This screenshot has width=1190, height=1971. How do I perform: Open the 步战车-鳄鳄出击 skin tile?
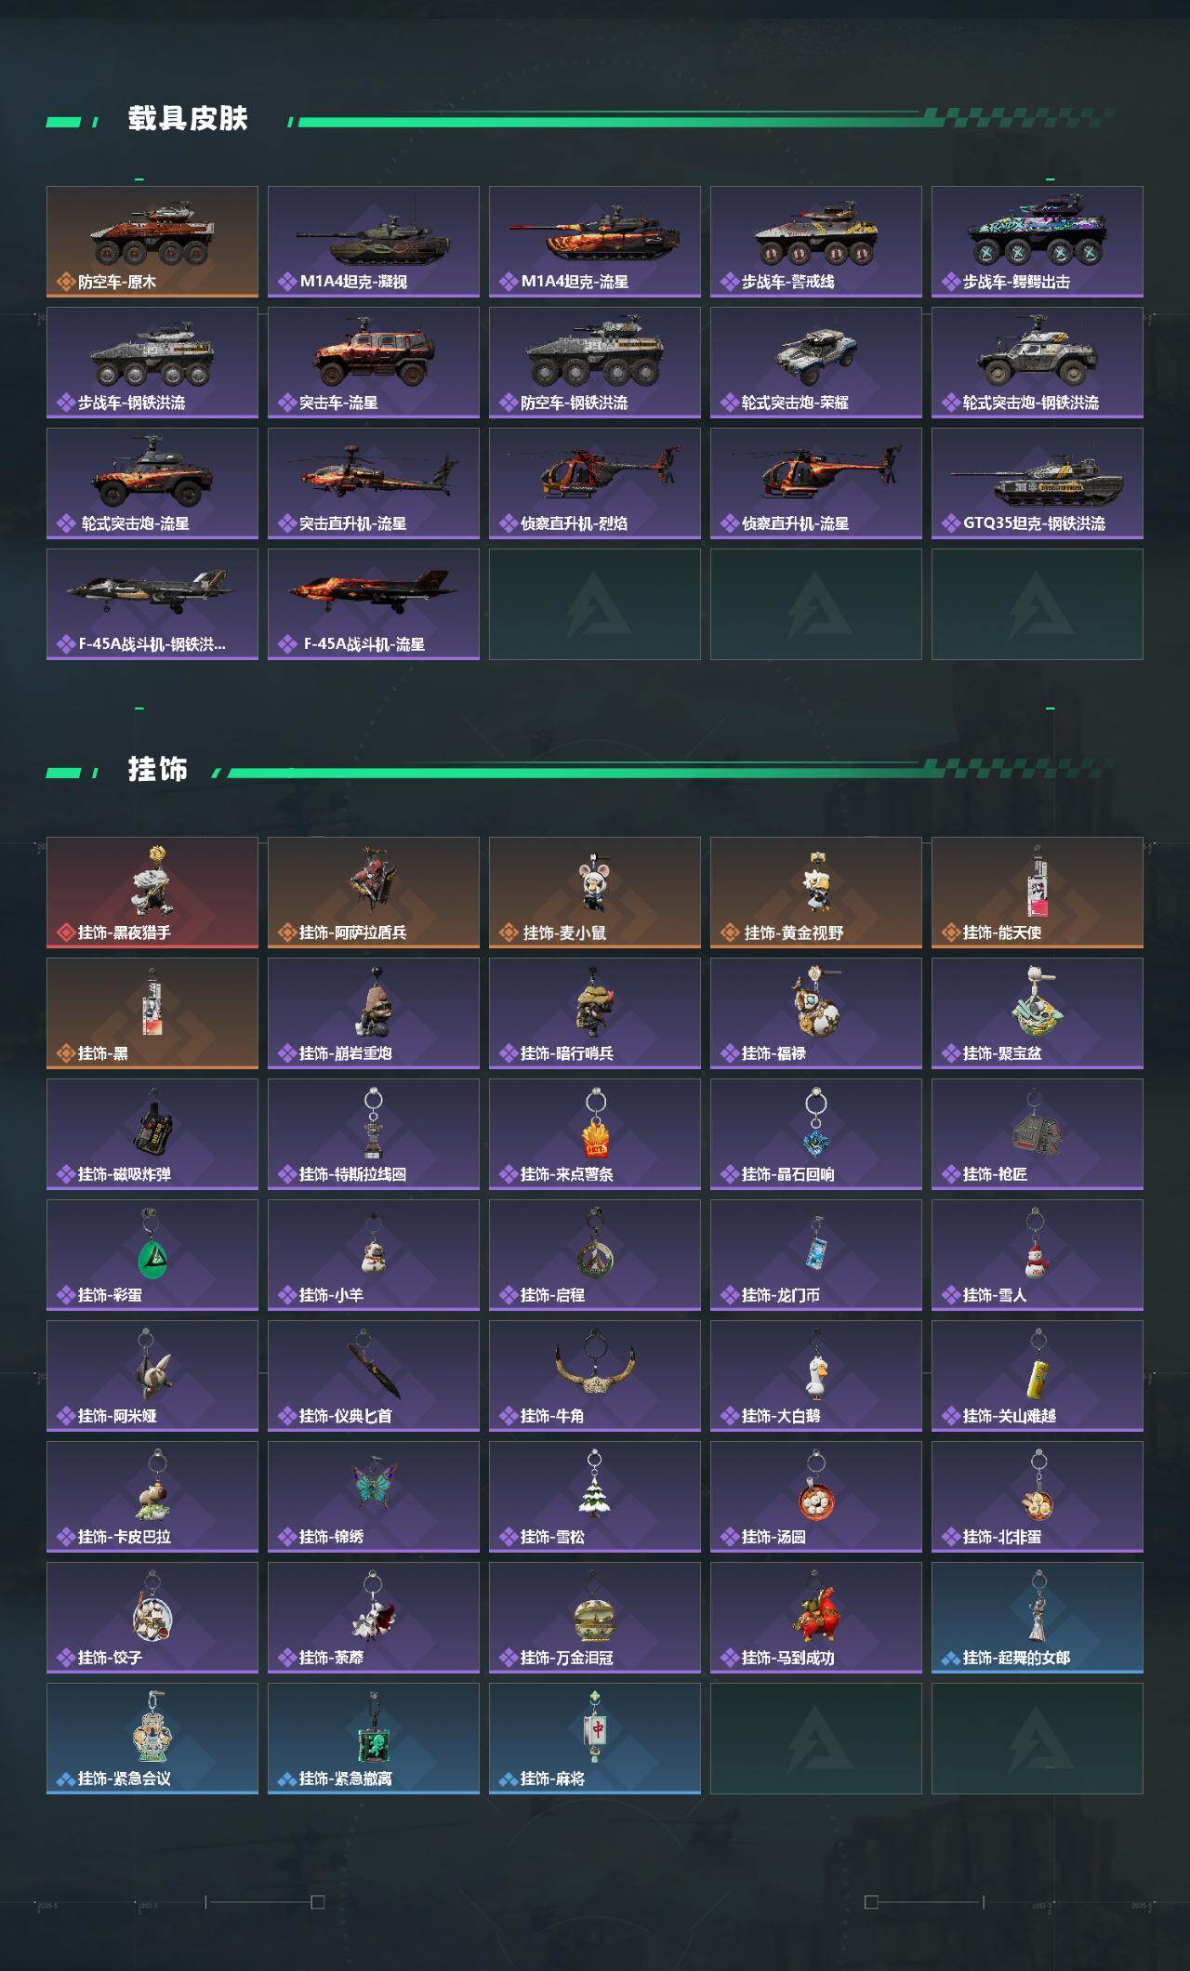point(1038,242)
